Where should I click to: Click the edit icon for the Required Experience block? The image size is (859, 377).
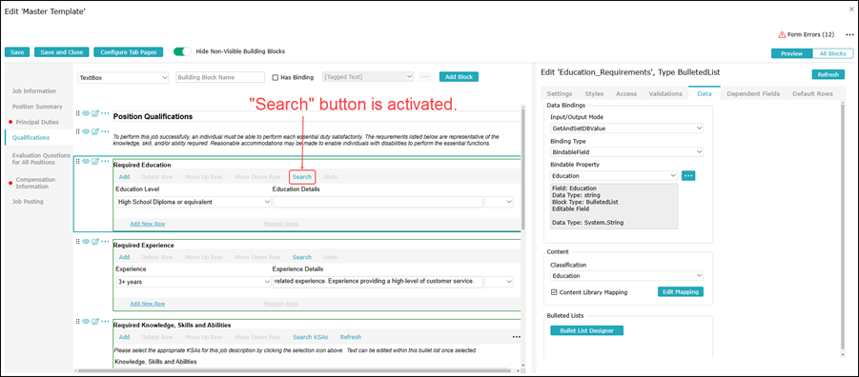click(x=95, y=241)
